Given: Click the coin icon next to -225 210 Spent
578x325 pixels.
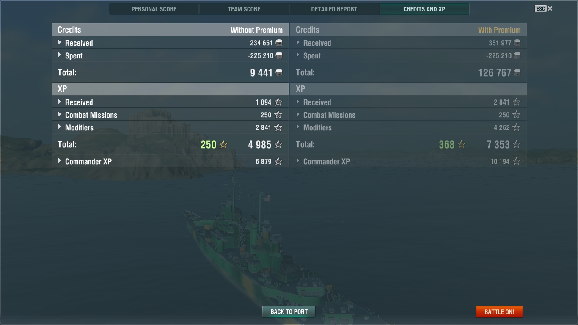Looking at the screenshot, I should pyautogui.click(x=279, y=55).
